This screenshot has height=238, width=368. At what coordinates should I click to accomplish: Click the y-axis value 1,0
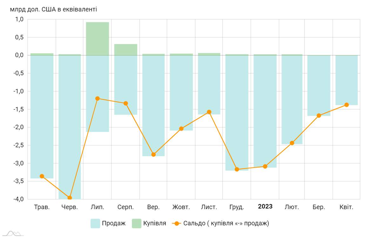tap(19, 19)
